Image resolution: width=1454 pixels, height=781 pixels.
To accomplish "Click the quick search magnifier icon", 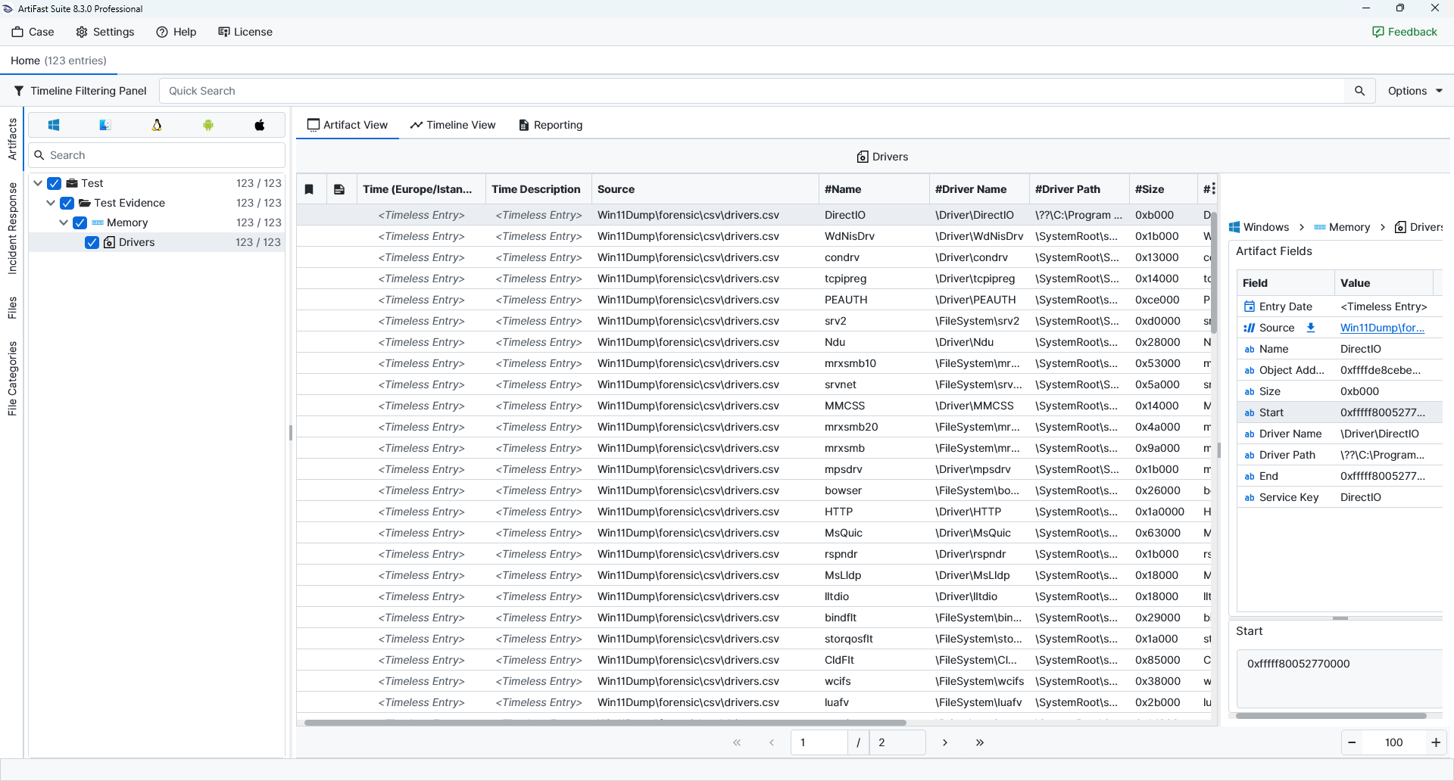I will [x=1359, y=91].
